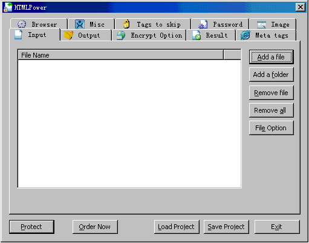This screenshot has height=243, width=309.
Task: Select the Input tab
Action: click(34, 35)
